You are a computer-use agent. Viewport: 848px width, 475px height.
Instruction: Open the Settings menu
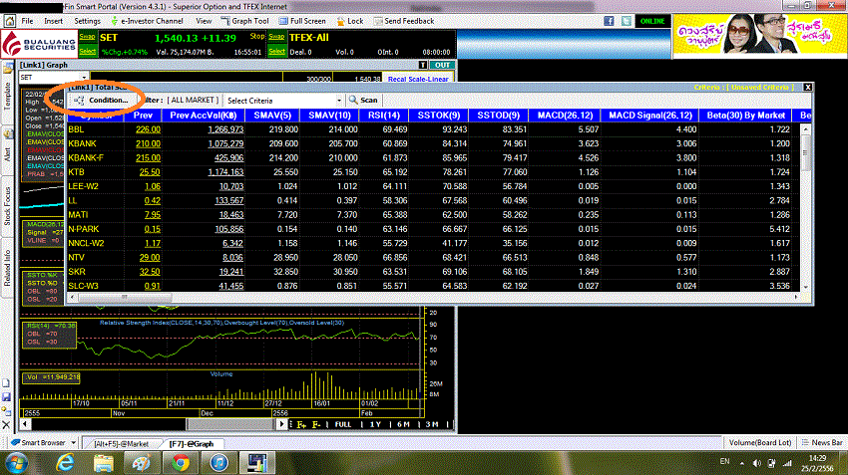coord(87,21)
